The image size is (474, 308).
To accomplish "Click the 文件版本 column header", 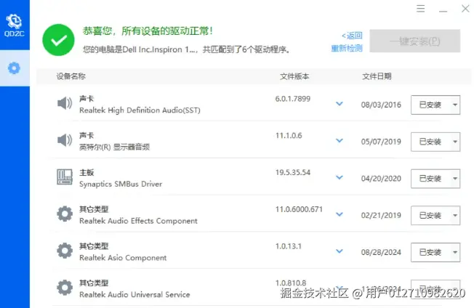I will (294, 76).
